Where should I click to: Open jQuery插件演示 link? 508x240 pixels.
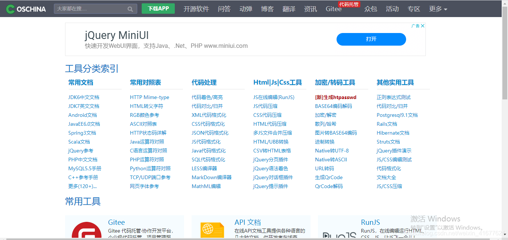[x=394, y=151]
